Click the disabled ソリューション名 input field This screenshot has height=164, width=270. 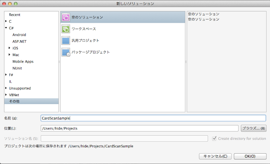click(124, 138)
